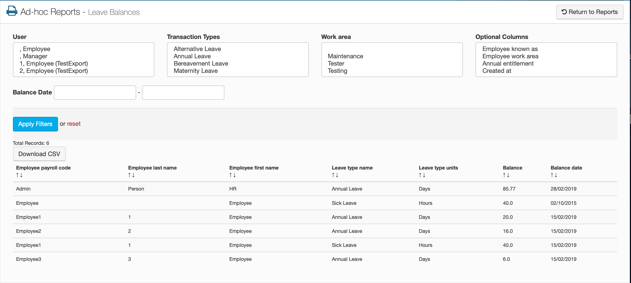Click the reset link
This screenshot has width=631, height=283.
(74, 124)
